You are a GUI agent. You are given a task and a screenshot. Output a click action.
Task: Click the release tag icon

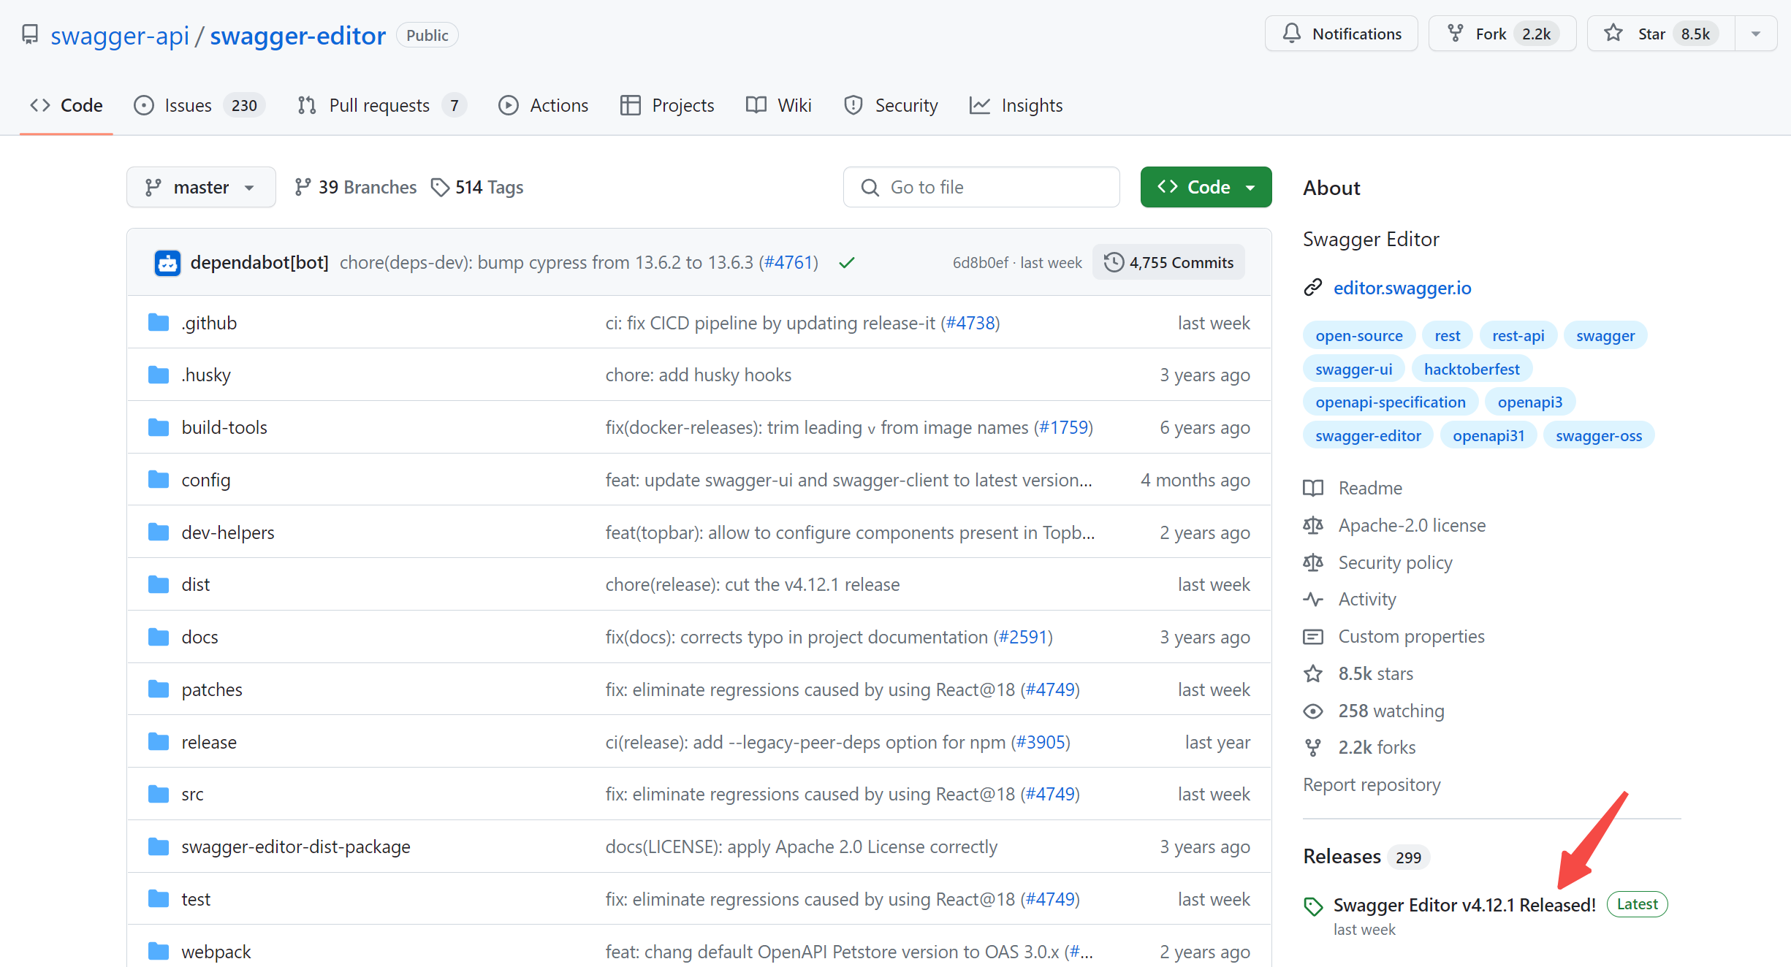pyautogui.click(x=1313, y=906)
